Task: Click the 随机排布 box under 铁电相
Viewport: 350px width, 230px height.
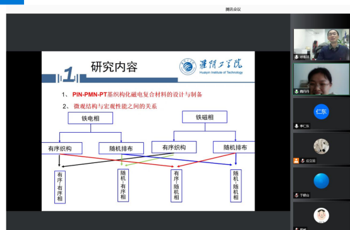Action: click(121, 148)
